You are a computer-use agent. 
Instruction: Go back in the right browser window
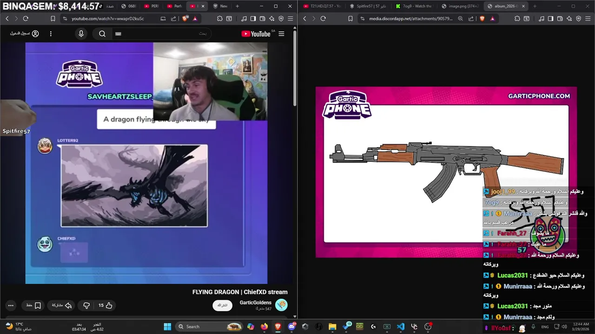coord(304,19)
